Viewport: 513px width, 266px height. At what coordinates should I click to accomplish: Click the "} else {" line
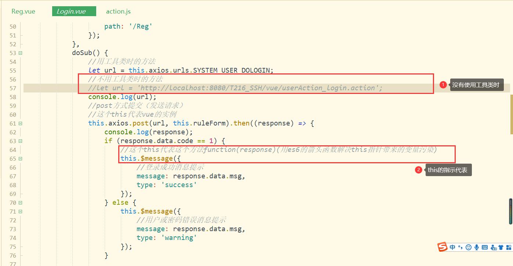click(120, 203)
